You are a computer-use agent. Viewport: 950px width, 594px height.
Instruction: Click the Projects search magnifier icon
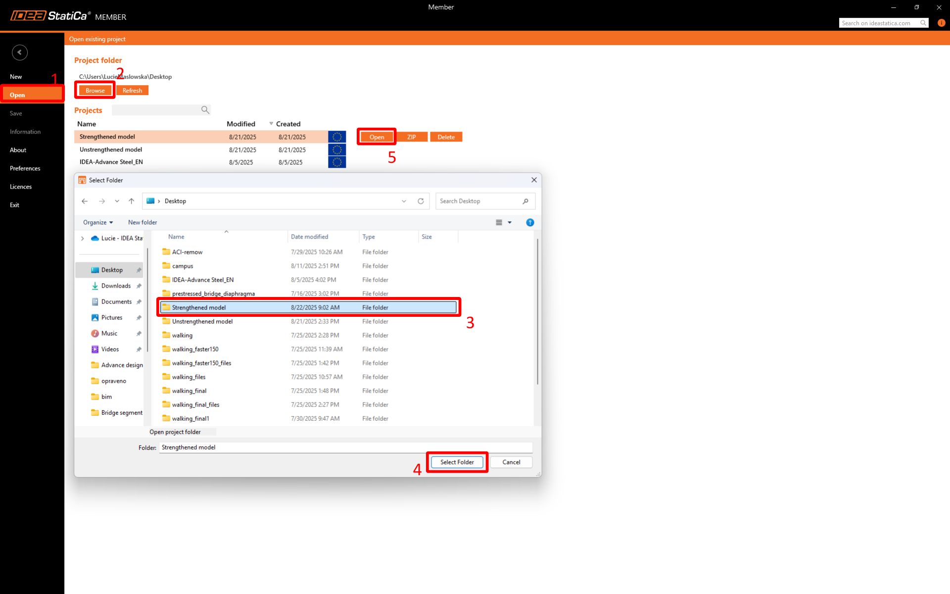point(205,110)
